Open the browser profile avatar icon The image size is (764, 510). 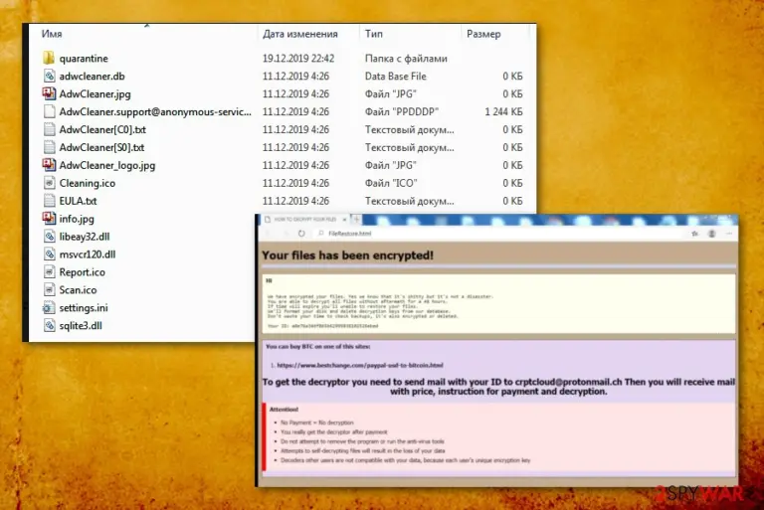pyautogui.click(x=712, y=234)
